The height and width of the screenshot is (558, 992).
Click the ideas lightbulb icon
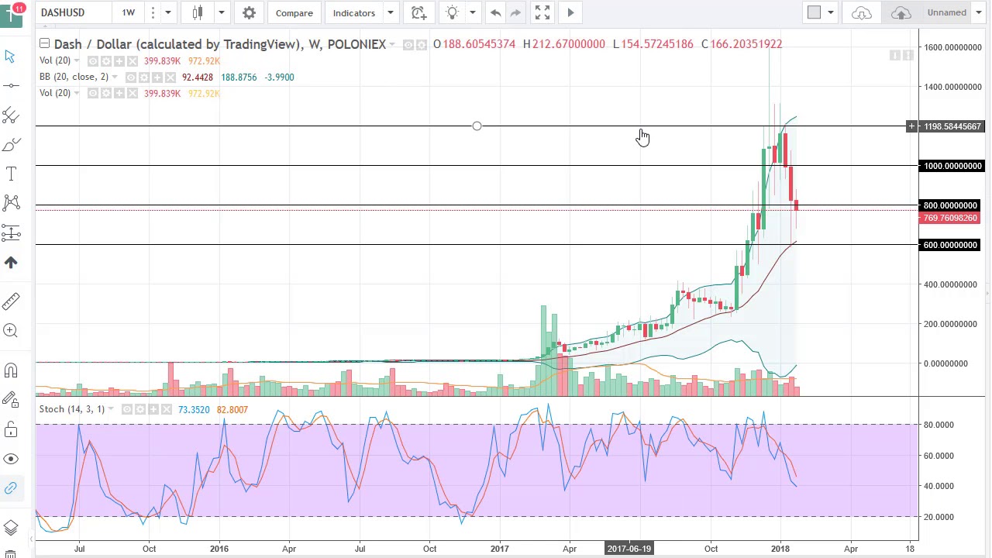pos(453,12)
